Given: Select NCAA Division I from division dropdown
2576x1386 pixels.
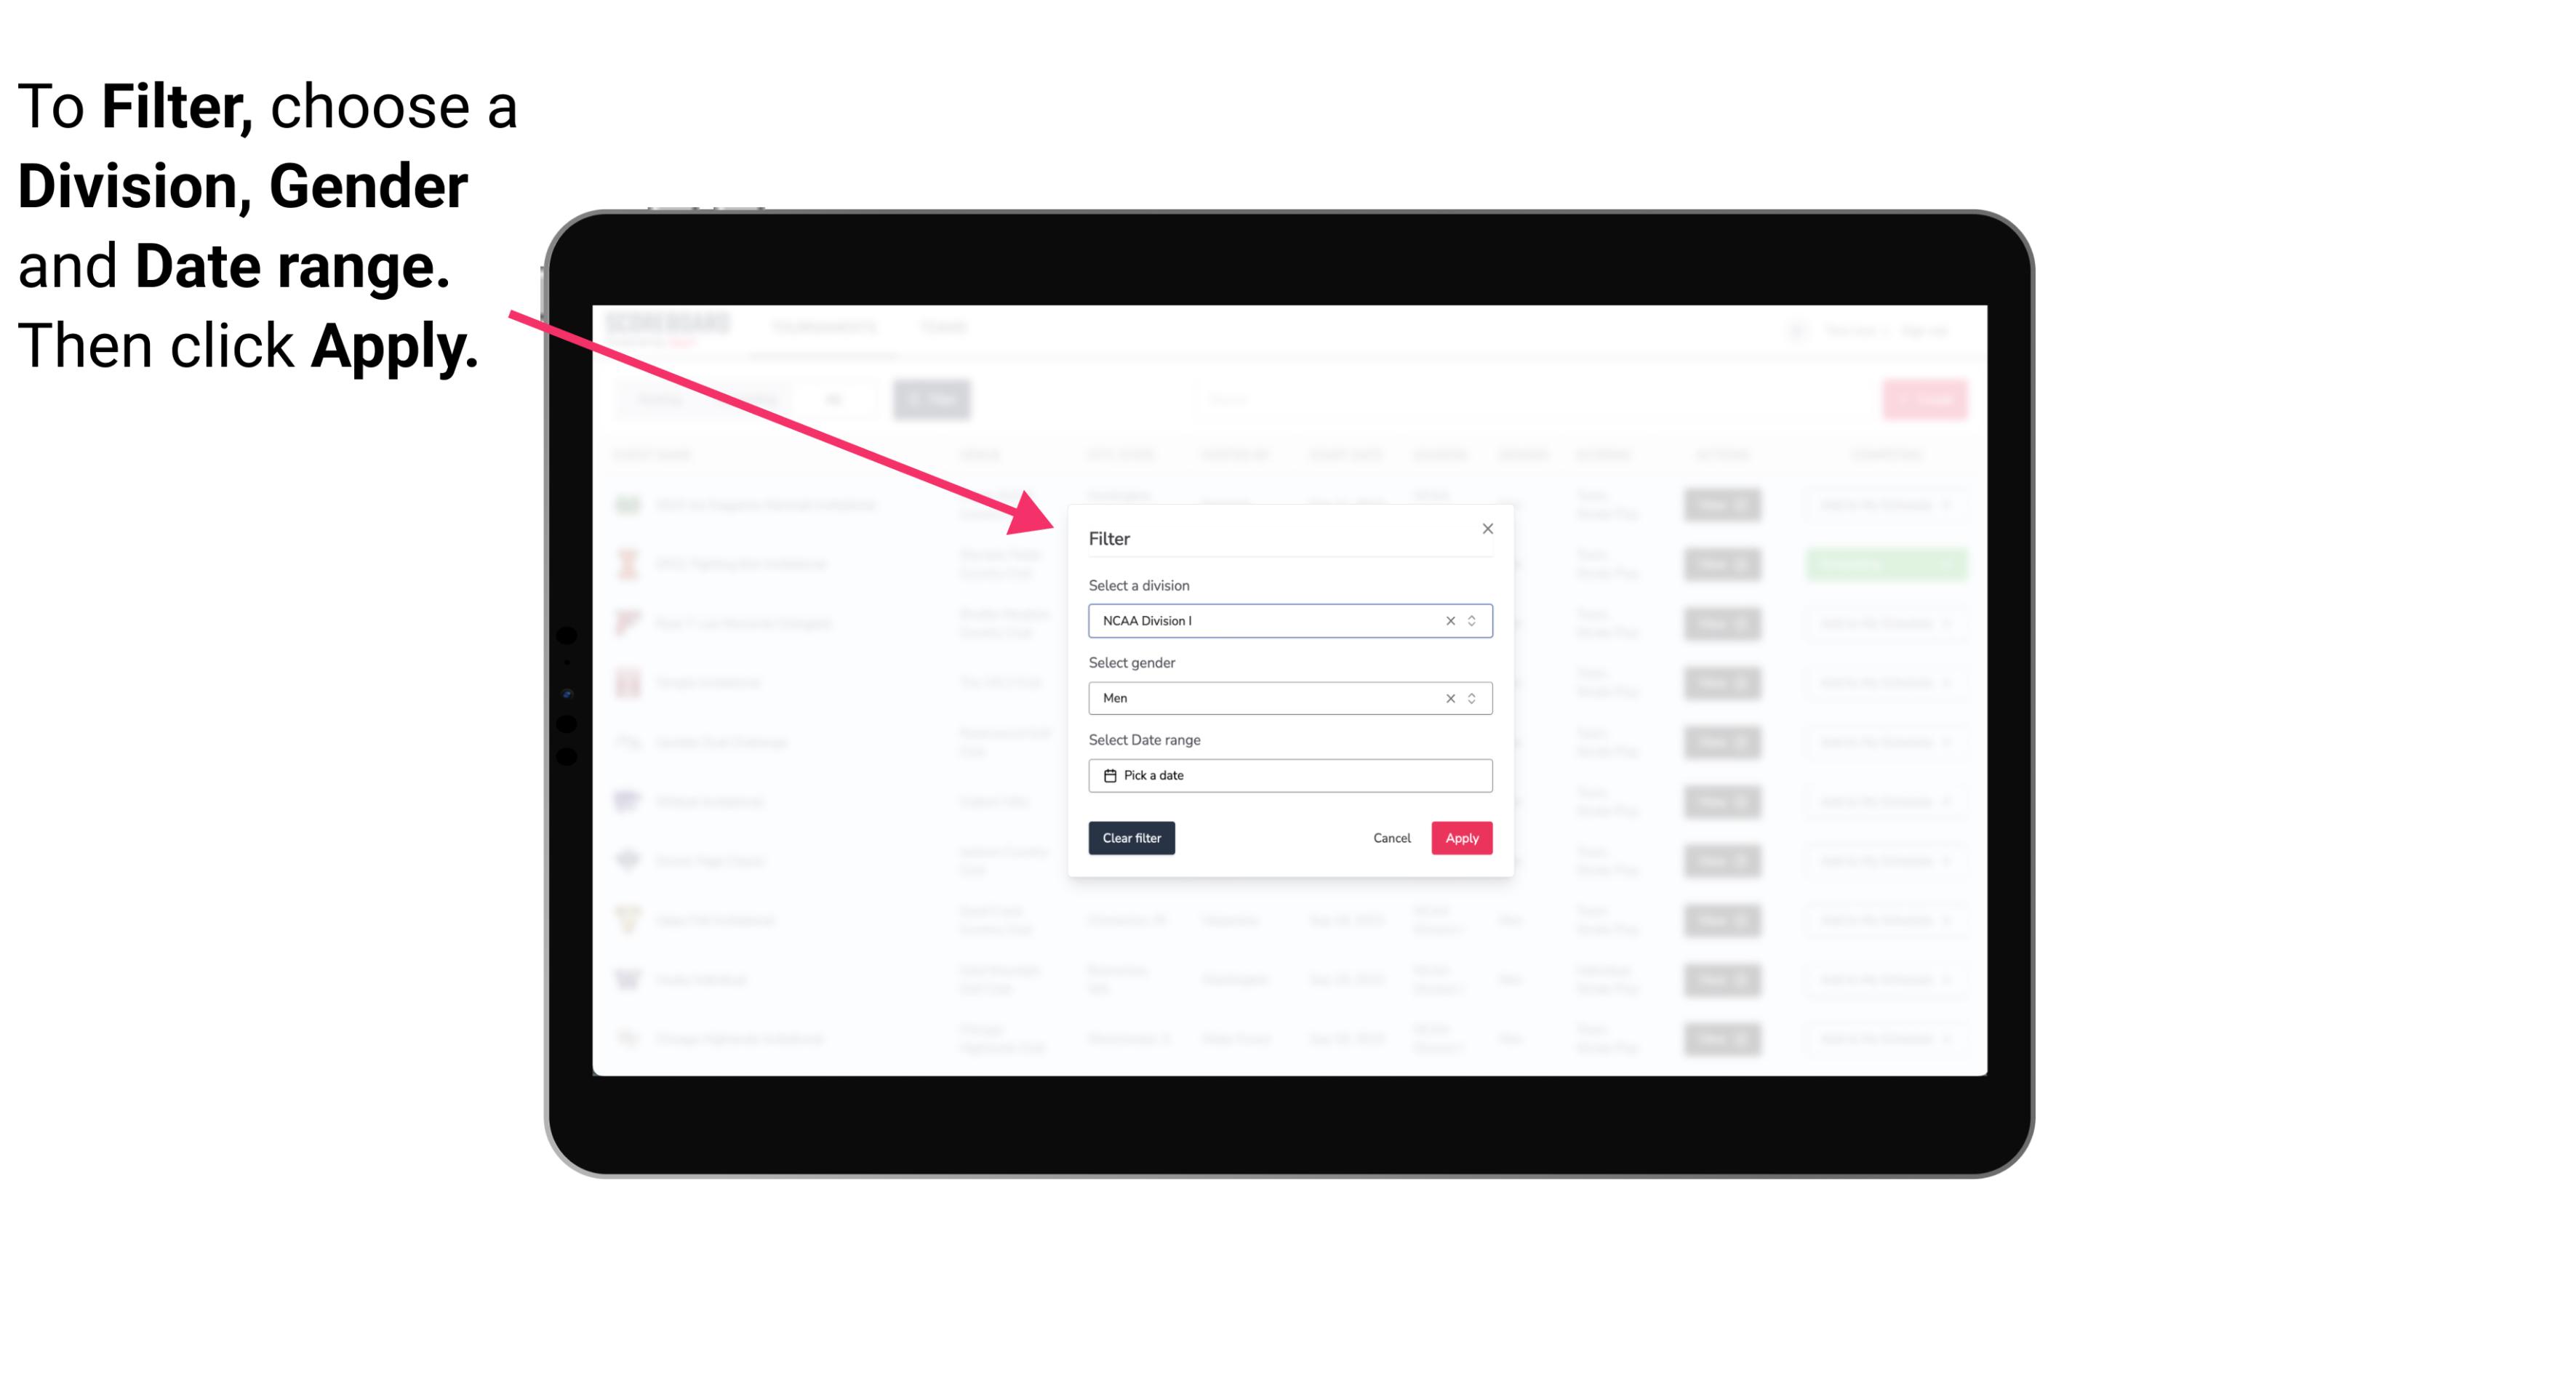Looking at the screenshot, I should (1289, 620).
